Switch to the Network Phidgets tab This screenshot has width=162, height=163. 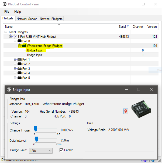pos(51,19)
